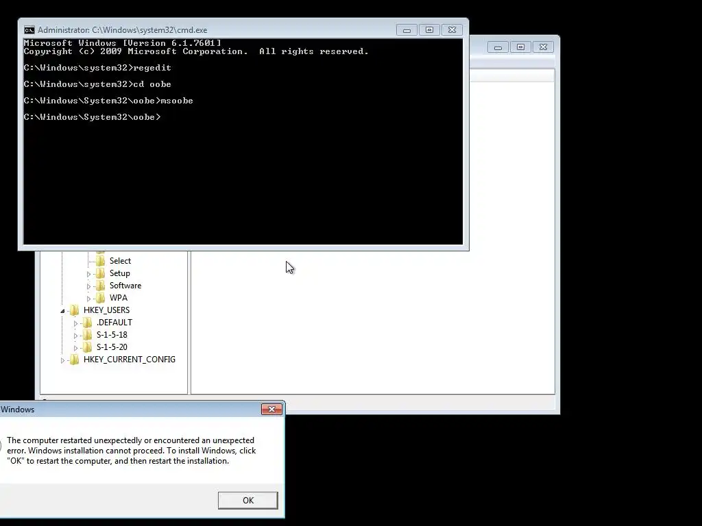Image resolution: width=702 pixels, height=526 pixels.
Task: Minimize the Registry Editor window
Action: click(x=498, y=47)
